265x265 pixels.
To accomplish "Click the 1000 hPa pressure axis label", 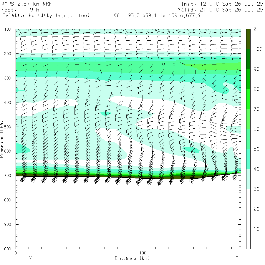I will (6, 249).
